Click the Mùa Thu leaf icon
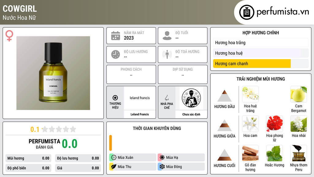314x177 pixels. click(114, 167)
